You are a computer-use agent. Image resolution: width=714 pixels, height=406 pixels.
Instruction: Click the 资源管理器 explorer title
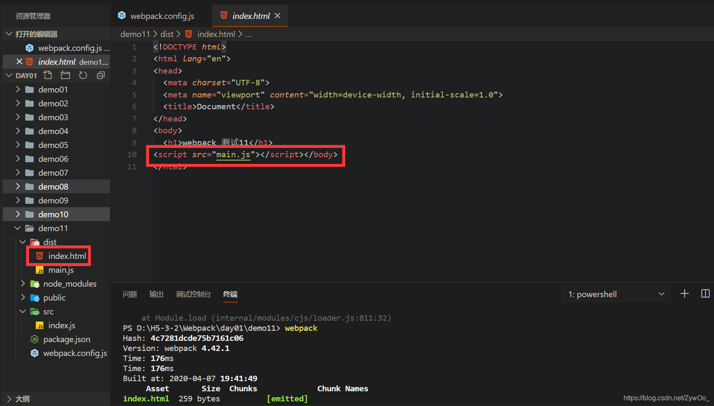point(33,16)
